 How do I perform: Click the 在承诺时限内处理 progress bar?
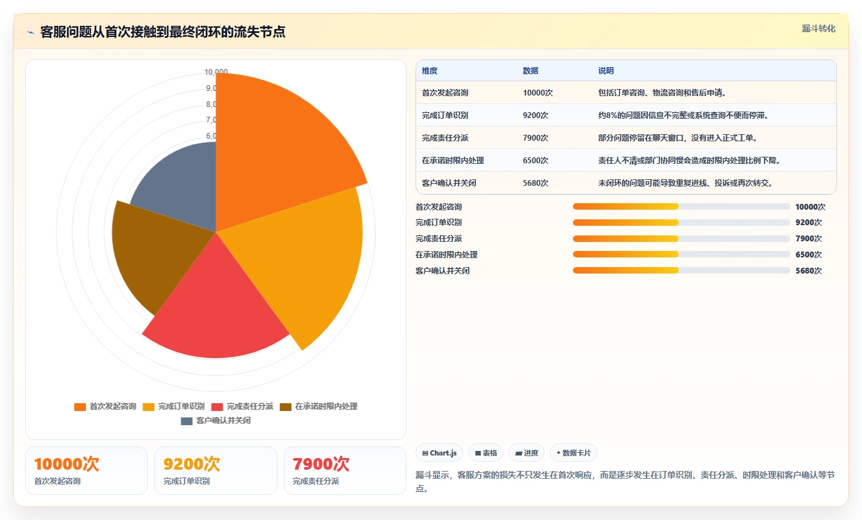tap(681, 254)
